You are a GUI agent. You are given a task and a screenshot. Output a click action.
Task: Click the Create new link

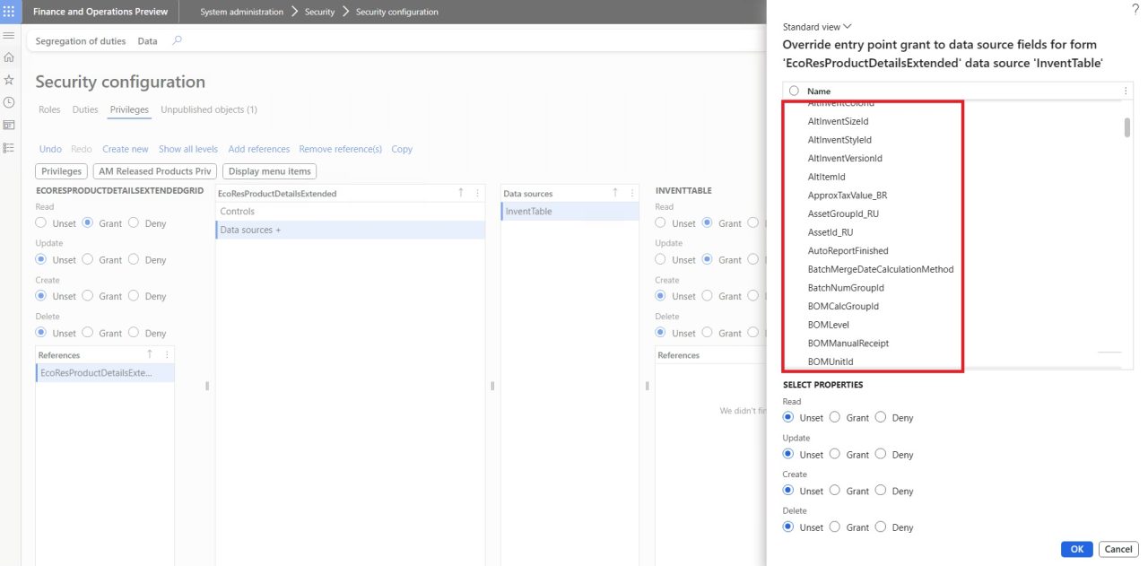click(x=125, y=149)
